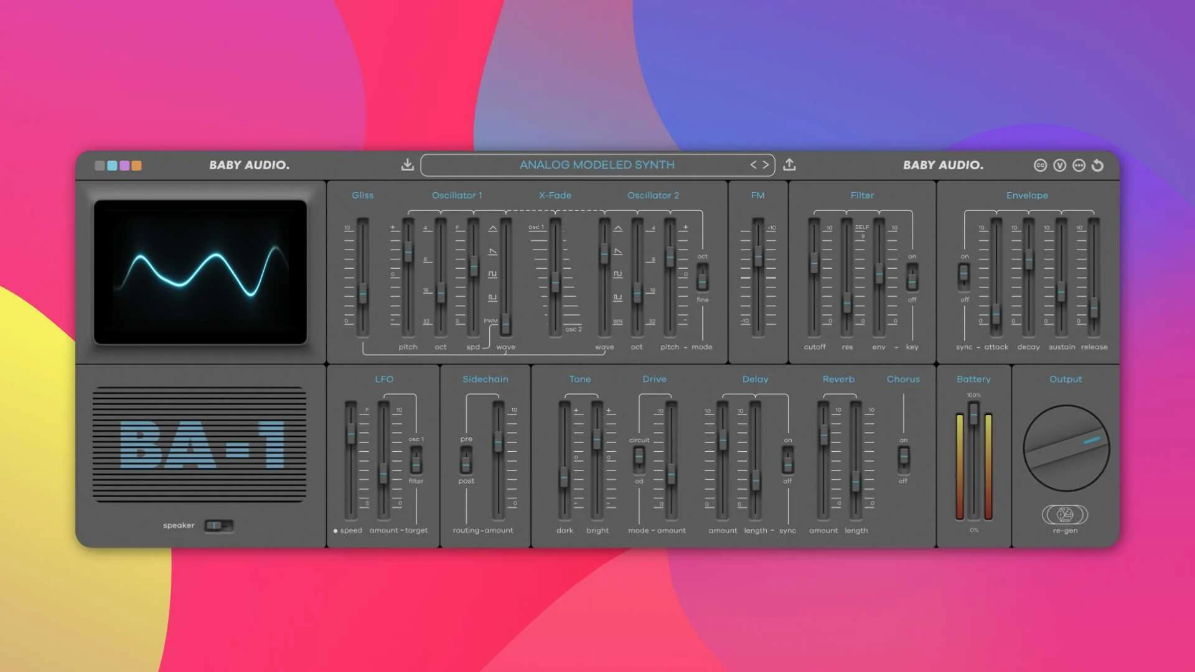The height and width of the screenshot is (672, 1195).
Task: Click the export preset upload icon
Action: click(789, 165)
